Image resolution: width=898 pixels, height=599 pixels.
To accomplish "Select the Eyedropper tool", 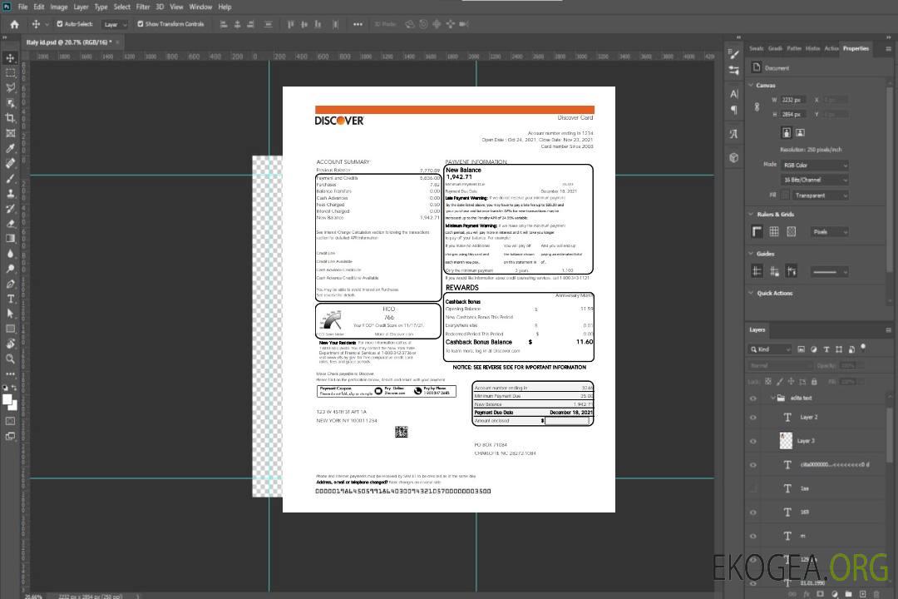I will pyautogui.click(x=10, y=148).
